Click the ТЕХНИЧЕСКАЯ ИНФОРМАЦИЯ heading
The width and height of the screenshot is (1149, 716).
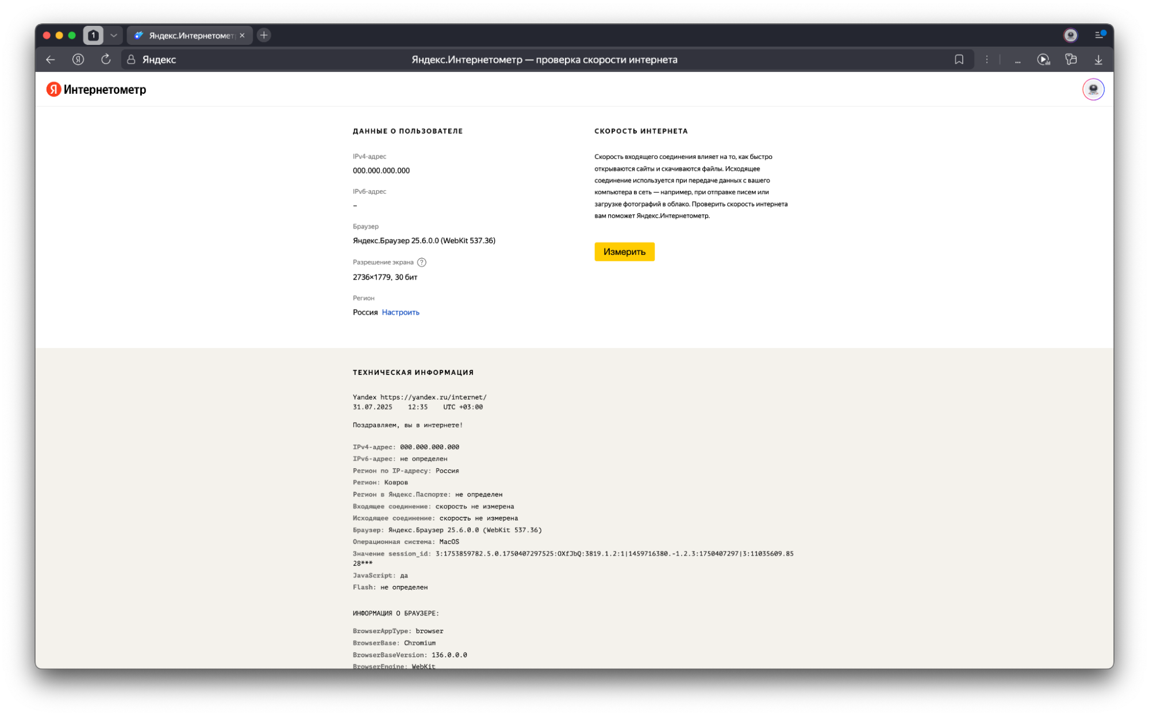[x=413, y=373]
